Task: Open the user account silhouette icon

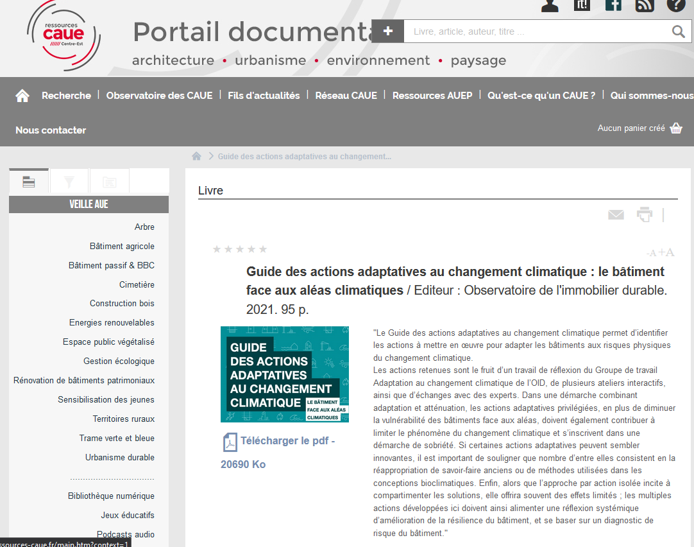Action: point(550,5)
